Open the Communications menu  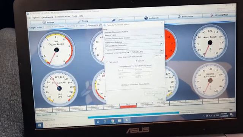click(x=63, y=17)
